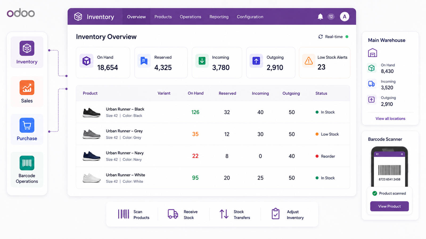The width and height of the screenshot is (426, 239).
Task: Open the Purchase cart icon
Action: 27,125
